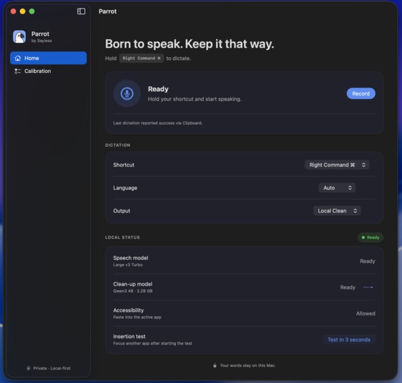Click the Speech model 'Ready' status
The height and width of the screenshot is (383, 402).
367,261
